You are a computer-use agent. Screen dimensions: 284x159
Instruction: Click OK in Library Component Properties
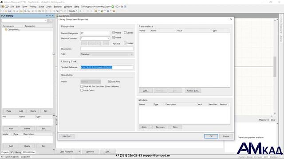[x=211, y=136]
